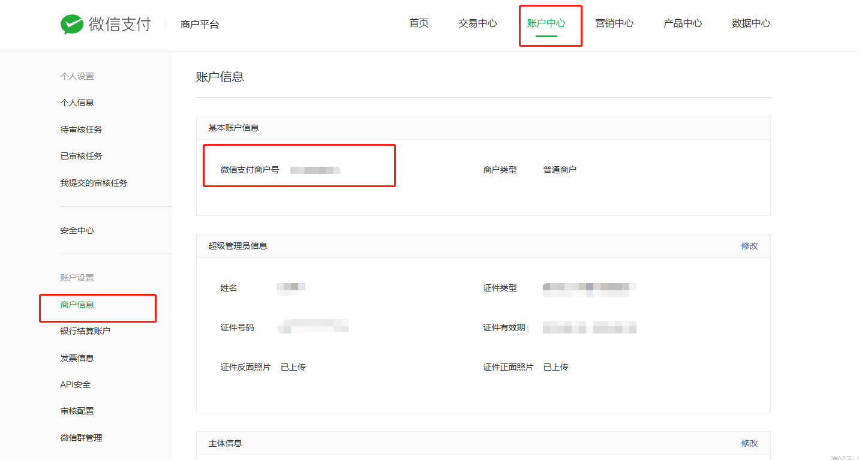Click the 微信支付商户号 label
The height and width of the screenshot is (460, 859).
[x=250, y=170]
